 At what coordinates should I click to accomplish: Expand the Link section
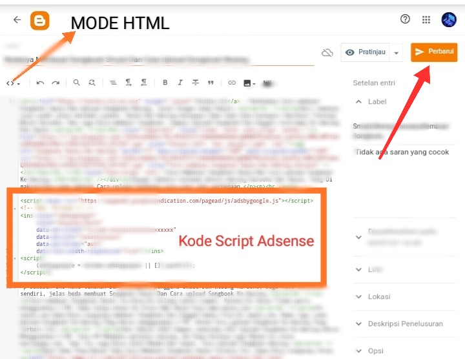[x=359, y=269]
